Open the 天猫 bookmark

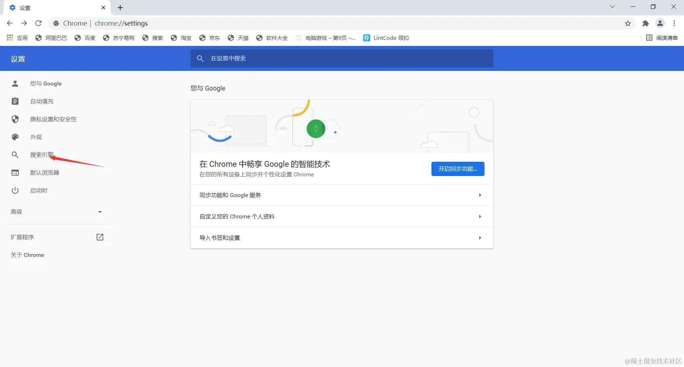tap(238, 38)
